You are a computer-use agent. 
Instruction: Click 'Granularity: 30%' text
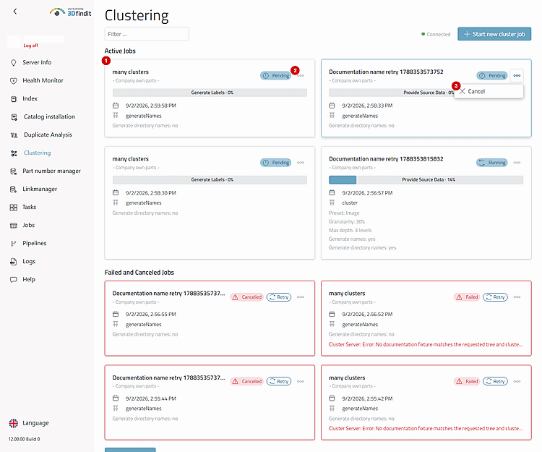click(x=347, y=222)
